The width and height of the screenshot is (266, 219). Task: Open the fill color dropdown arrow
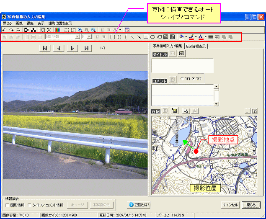point(186,37)
